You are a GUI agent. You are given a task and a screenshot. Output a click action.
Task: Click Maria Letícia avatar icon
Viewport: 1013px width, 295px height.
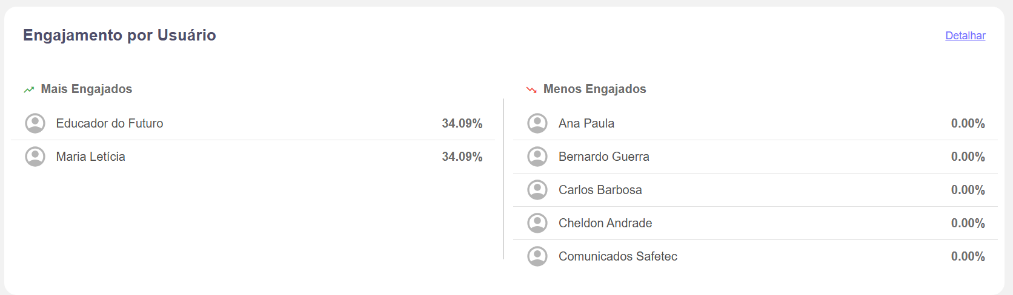tap(35, 157)
